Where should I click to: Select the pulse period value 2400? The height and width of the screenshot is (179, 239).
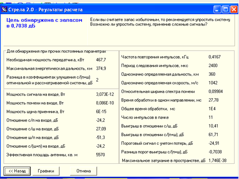pyautogui.click(x=213, y=66)
